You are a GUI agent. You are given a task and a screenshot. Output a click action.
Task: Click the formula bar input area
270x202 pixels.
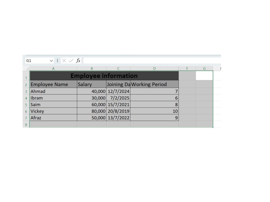[152, 61]
